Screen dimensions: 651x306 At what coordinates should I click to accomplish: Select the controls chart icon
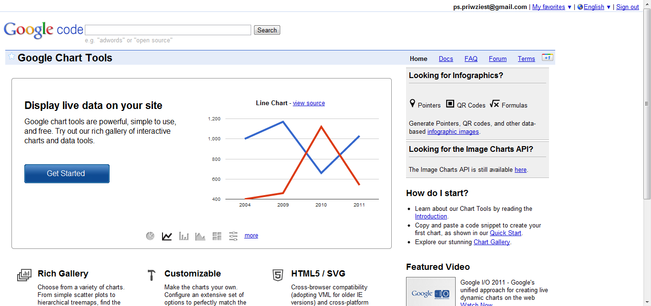[x=233, y=236]
